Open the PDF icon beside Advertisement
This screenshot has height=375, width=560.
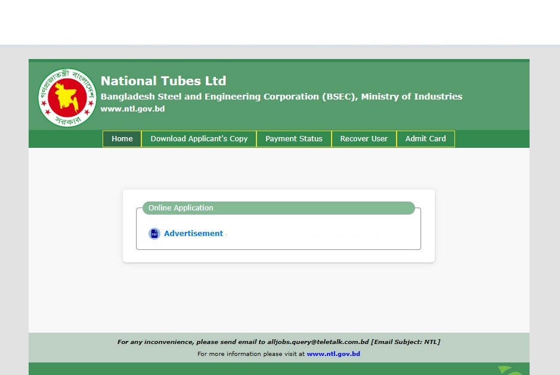(154, 234)
